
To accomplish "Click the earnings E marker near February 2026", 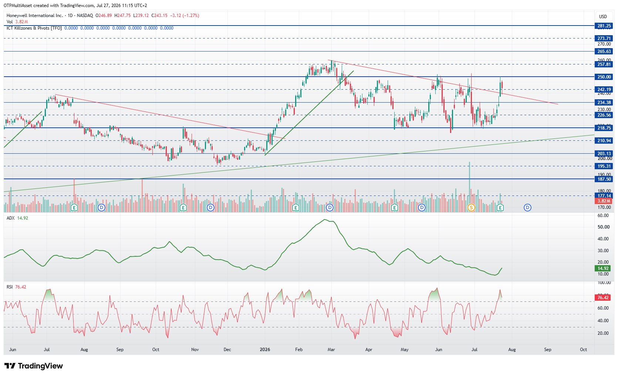I will [295, 208].
